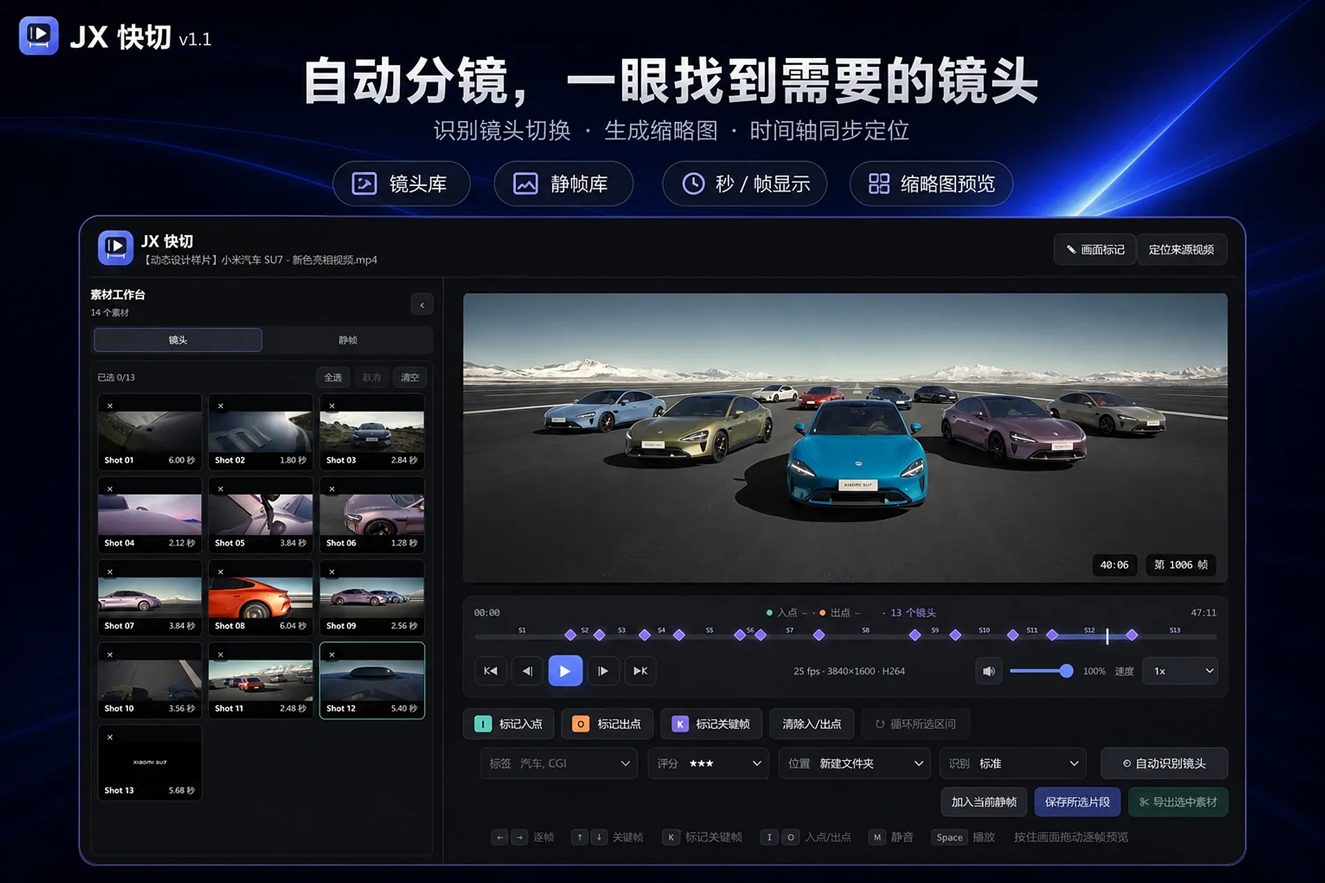1325x883 pixels.
Task: Remove Shot 06 with its X icon
Action: (x=332, y=489)
